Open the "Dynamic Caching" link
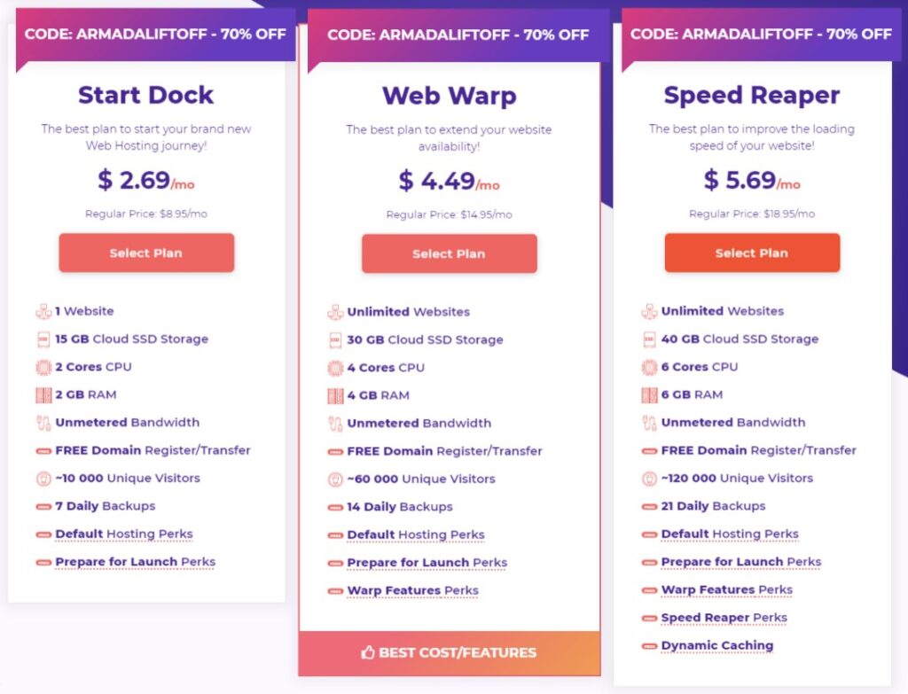 point(716,645)
